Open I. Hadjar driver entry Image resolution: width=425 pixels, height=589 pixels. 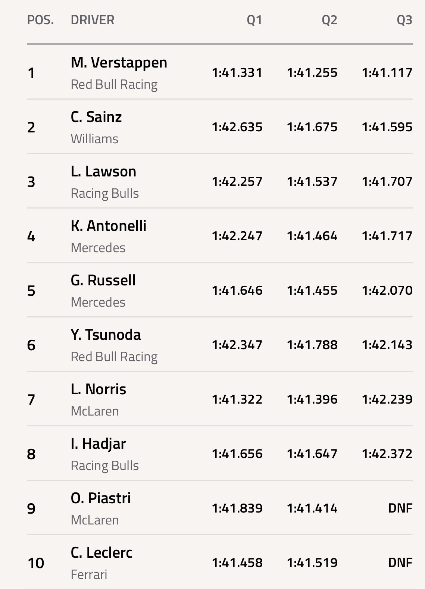[x=99, y=444]
